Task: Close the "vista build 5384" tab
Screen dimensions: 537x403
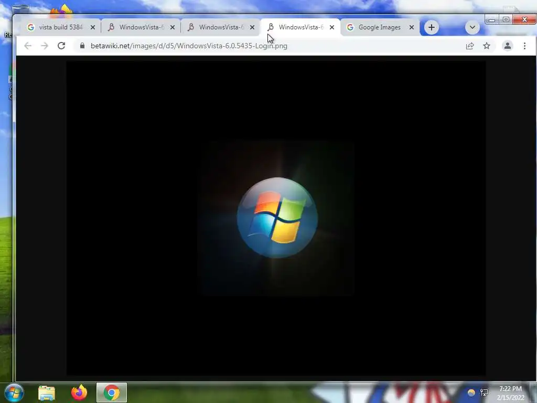Action: 92,27
